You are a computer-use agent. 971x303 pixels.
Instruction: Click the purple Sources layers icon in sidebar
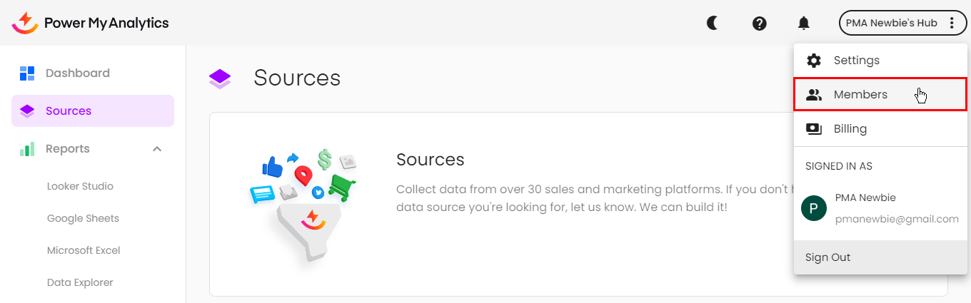click(27, 111)
